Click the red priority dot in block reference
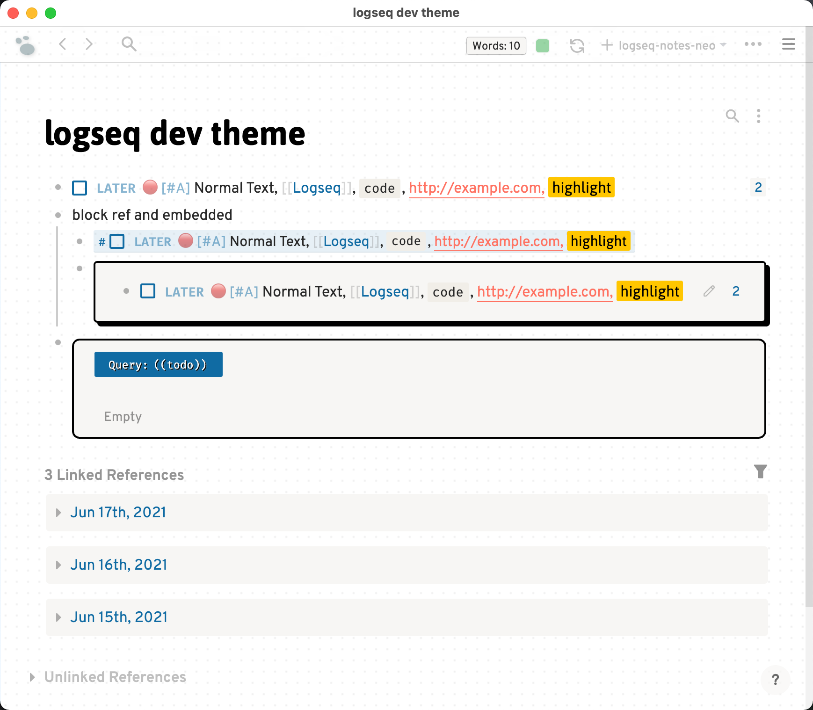 tap(186, 241)
